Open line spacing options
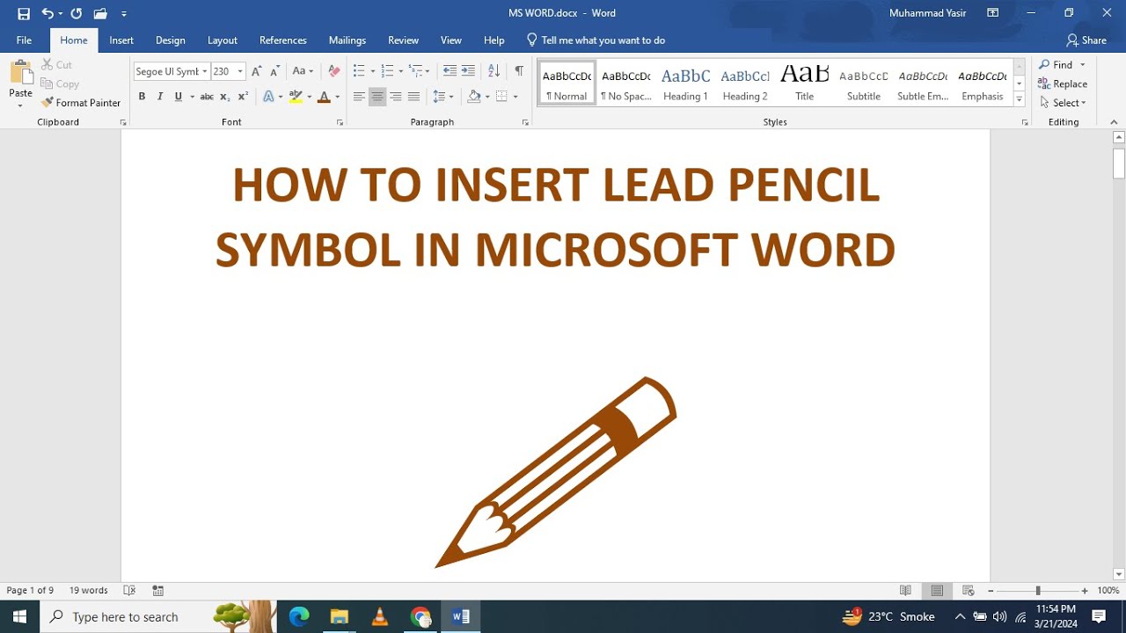 [x=443, y=97]
